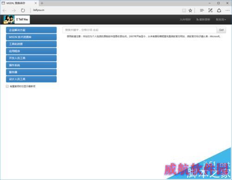Minimize the Edge browser window
The width and height of the screenshot is (232, 180).
tap(210, 3)
